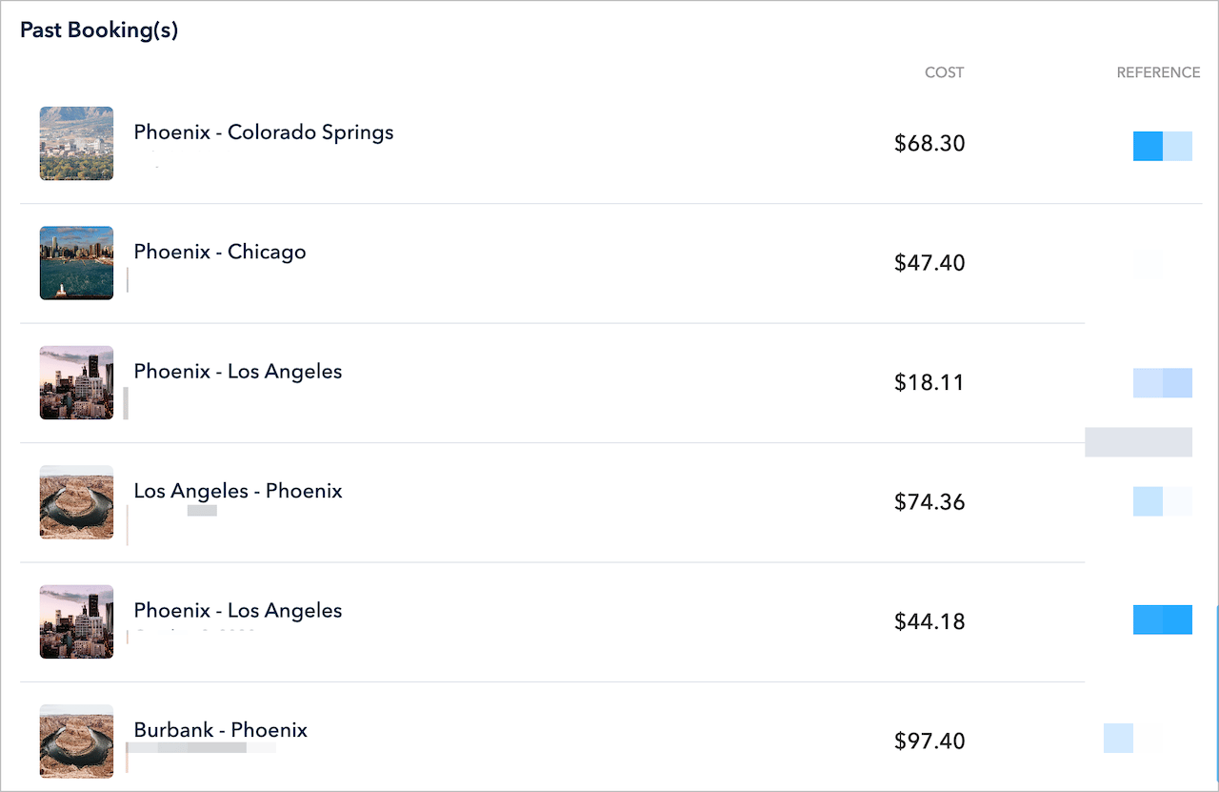Screen dimensions: 1219x792
Task: Click the reference badge beside the $97.40 cost
Action: click(x=1131, y=739)
